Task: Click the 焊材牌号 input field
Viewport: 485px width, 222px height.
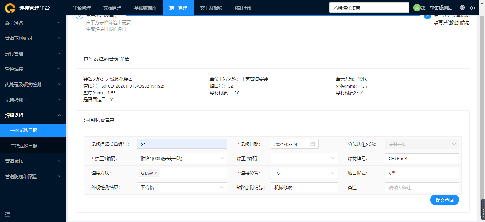Action: coord(422,158)
